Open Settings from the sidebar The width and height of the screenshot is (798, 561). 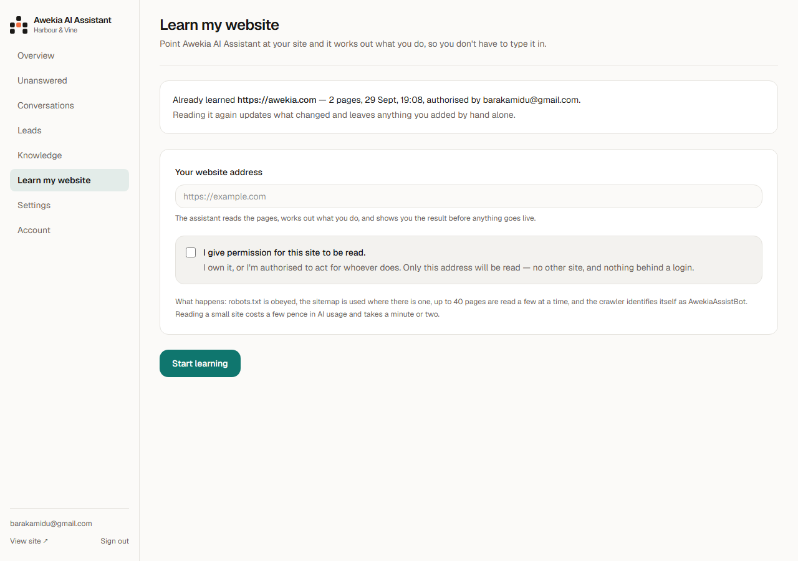tap(69, 205)
